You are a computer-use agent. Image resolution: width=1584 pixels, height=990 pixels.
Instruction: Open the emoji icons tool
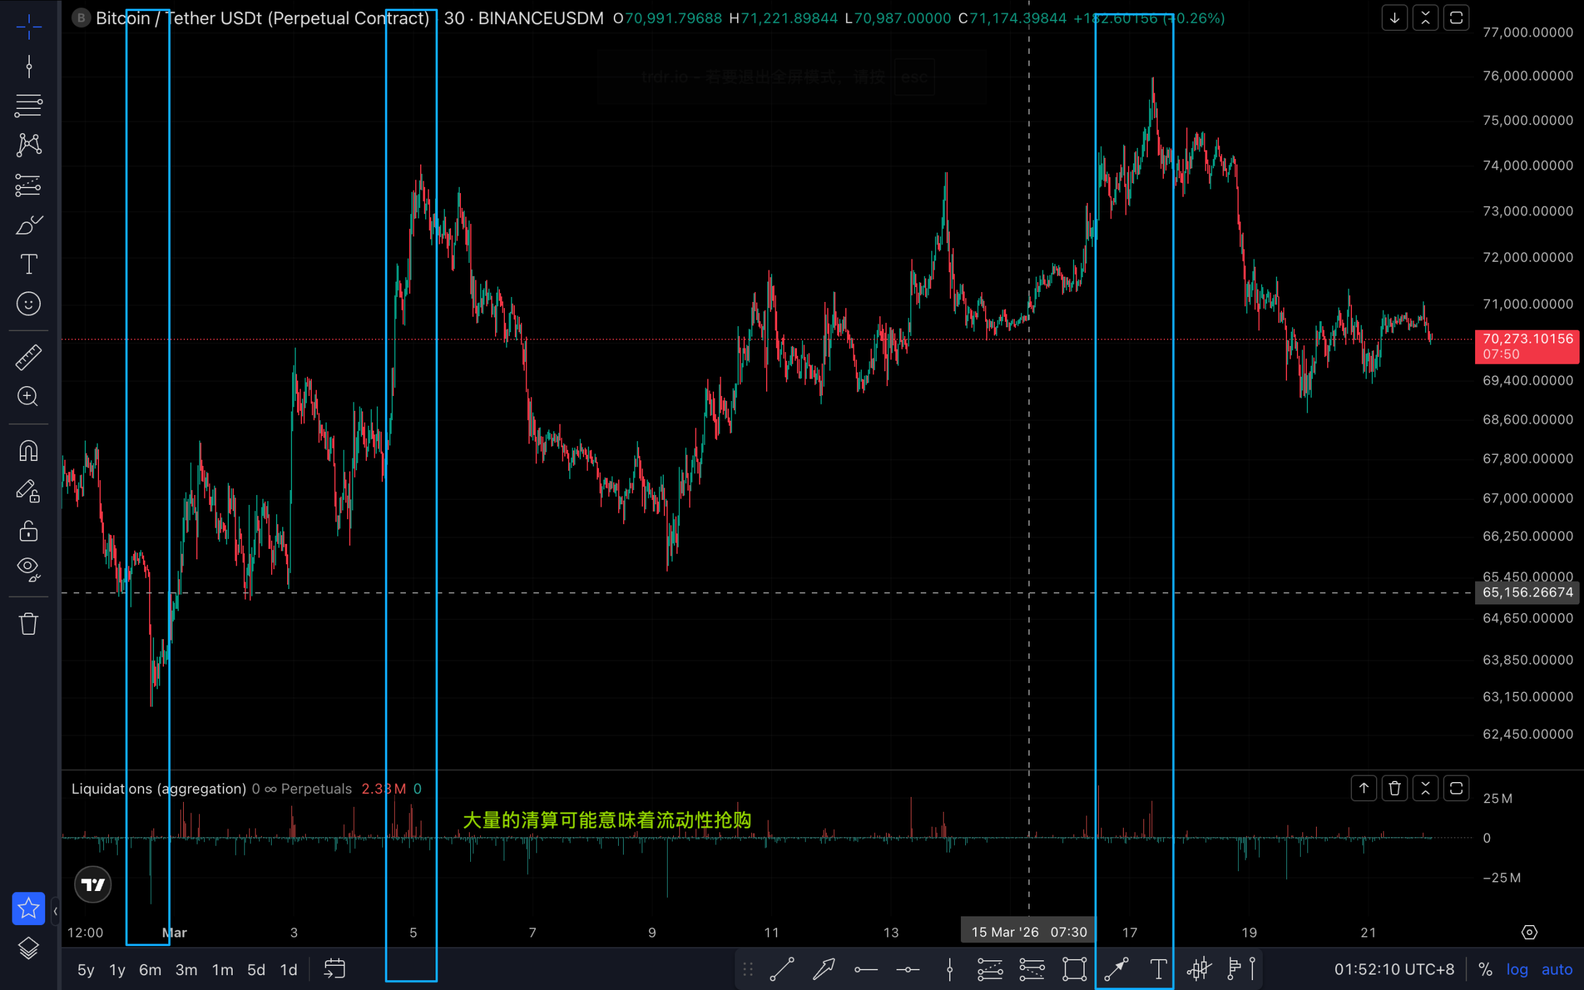tap(28, 304)
